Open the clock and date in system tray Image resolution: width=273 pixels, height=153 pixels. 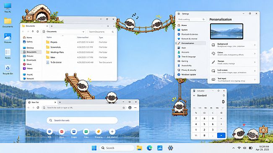[x=262, y=148]
